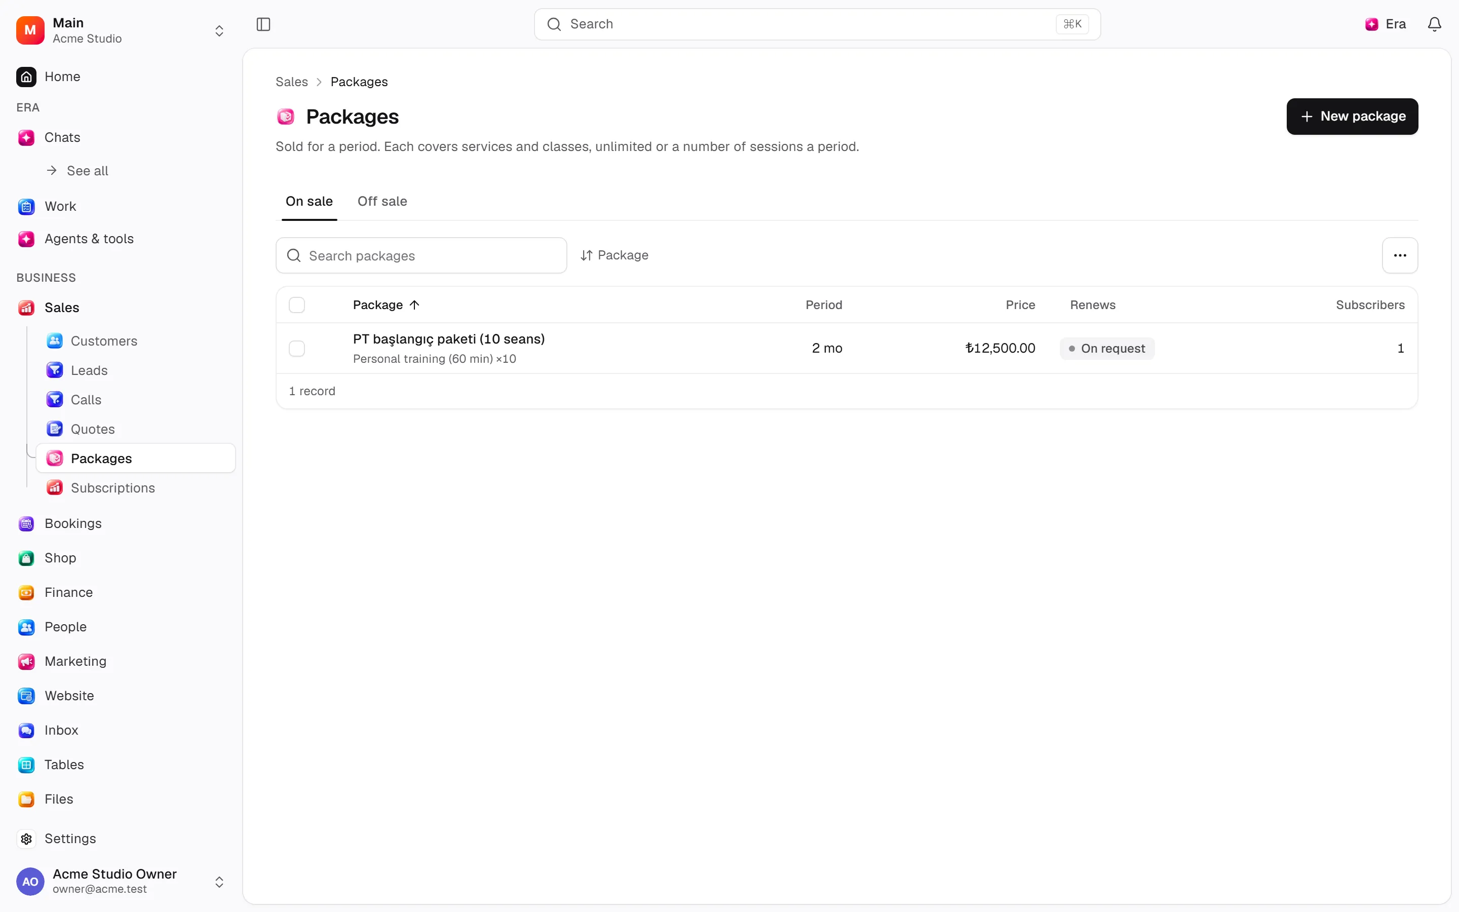Viewport: 1459px width, 912px height.
Task: Tick the select-all checkbox in table header
Action: [x=297, y=305]
